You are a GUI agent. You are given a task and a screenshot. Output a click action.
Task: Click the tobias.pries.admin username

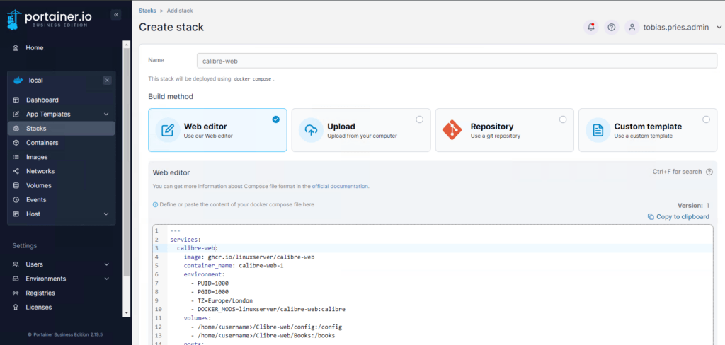pyautogui.click(x=676, y=28)
